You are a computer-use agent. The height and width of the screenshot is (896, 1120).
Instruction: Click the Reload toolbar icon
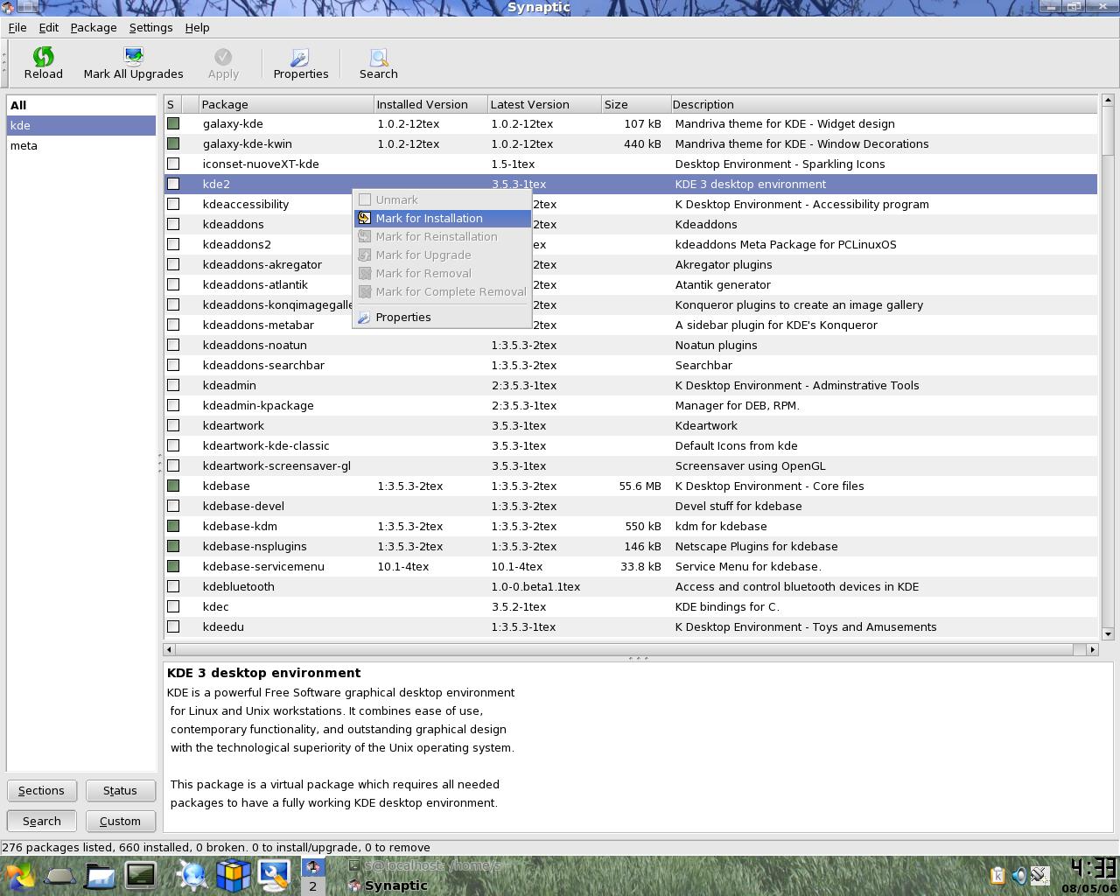43,56
